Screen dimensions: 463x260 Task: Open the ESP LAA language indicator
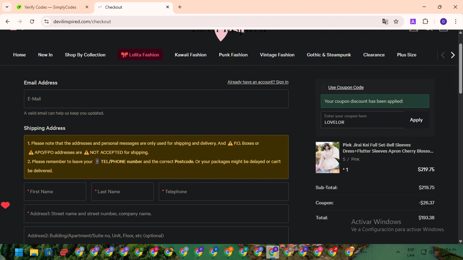coord(411,252)
